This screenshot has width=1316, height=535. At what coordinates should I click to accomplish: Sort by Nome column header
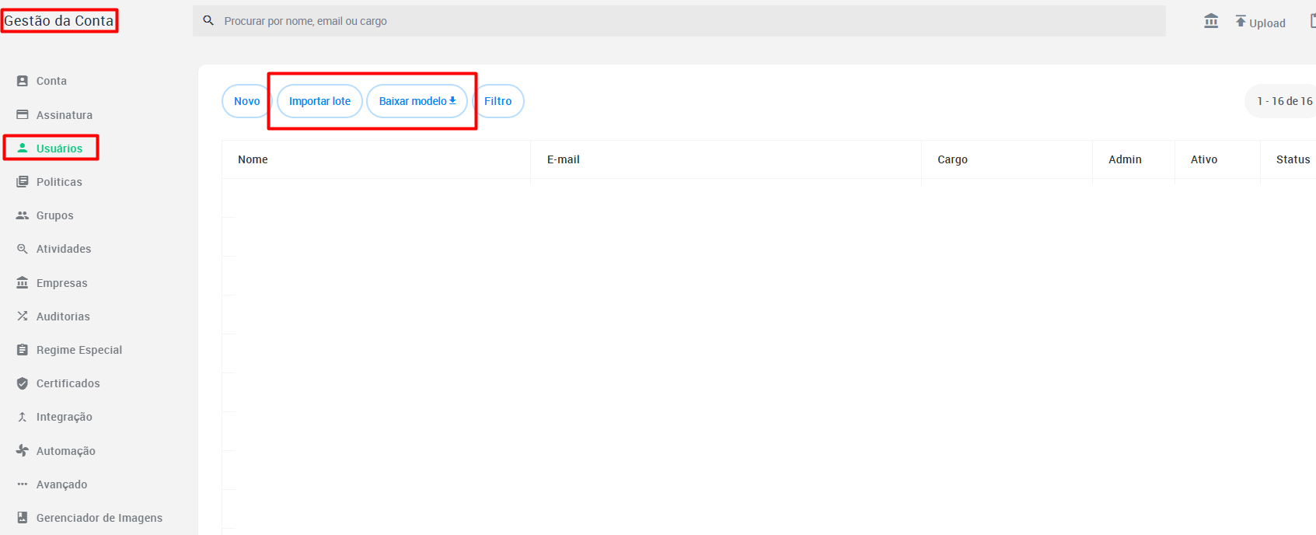(253, 159)
